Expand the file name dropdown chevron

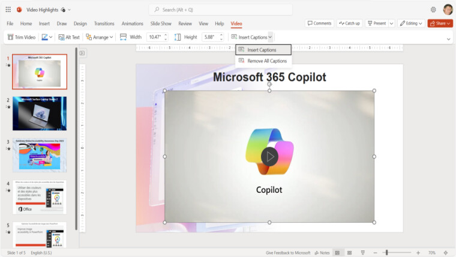pos(69,10)
